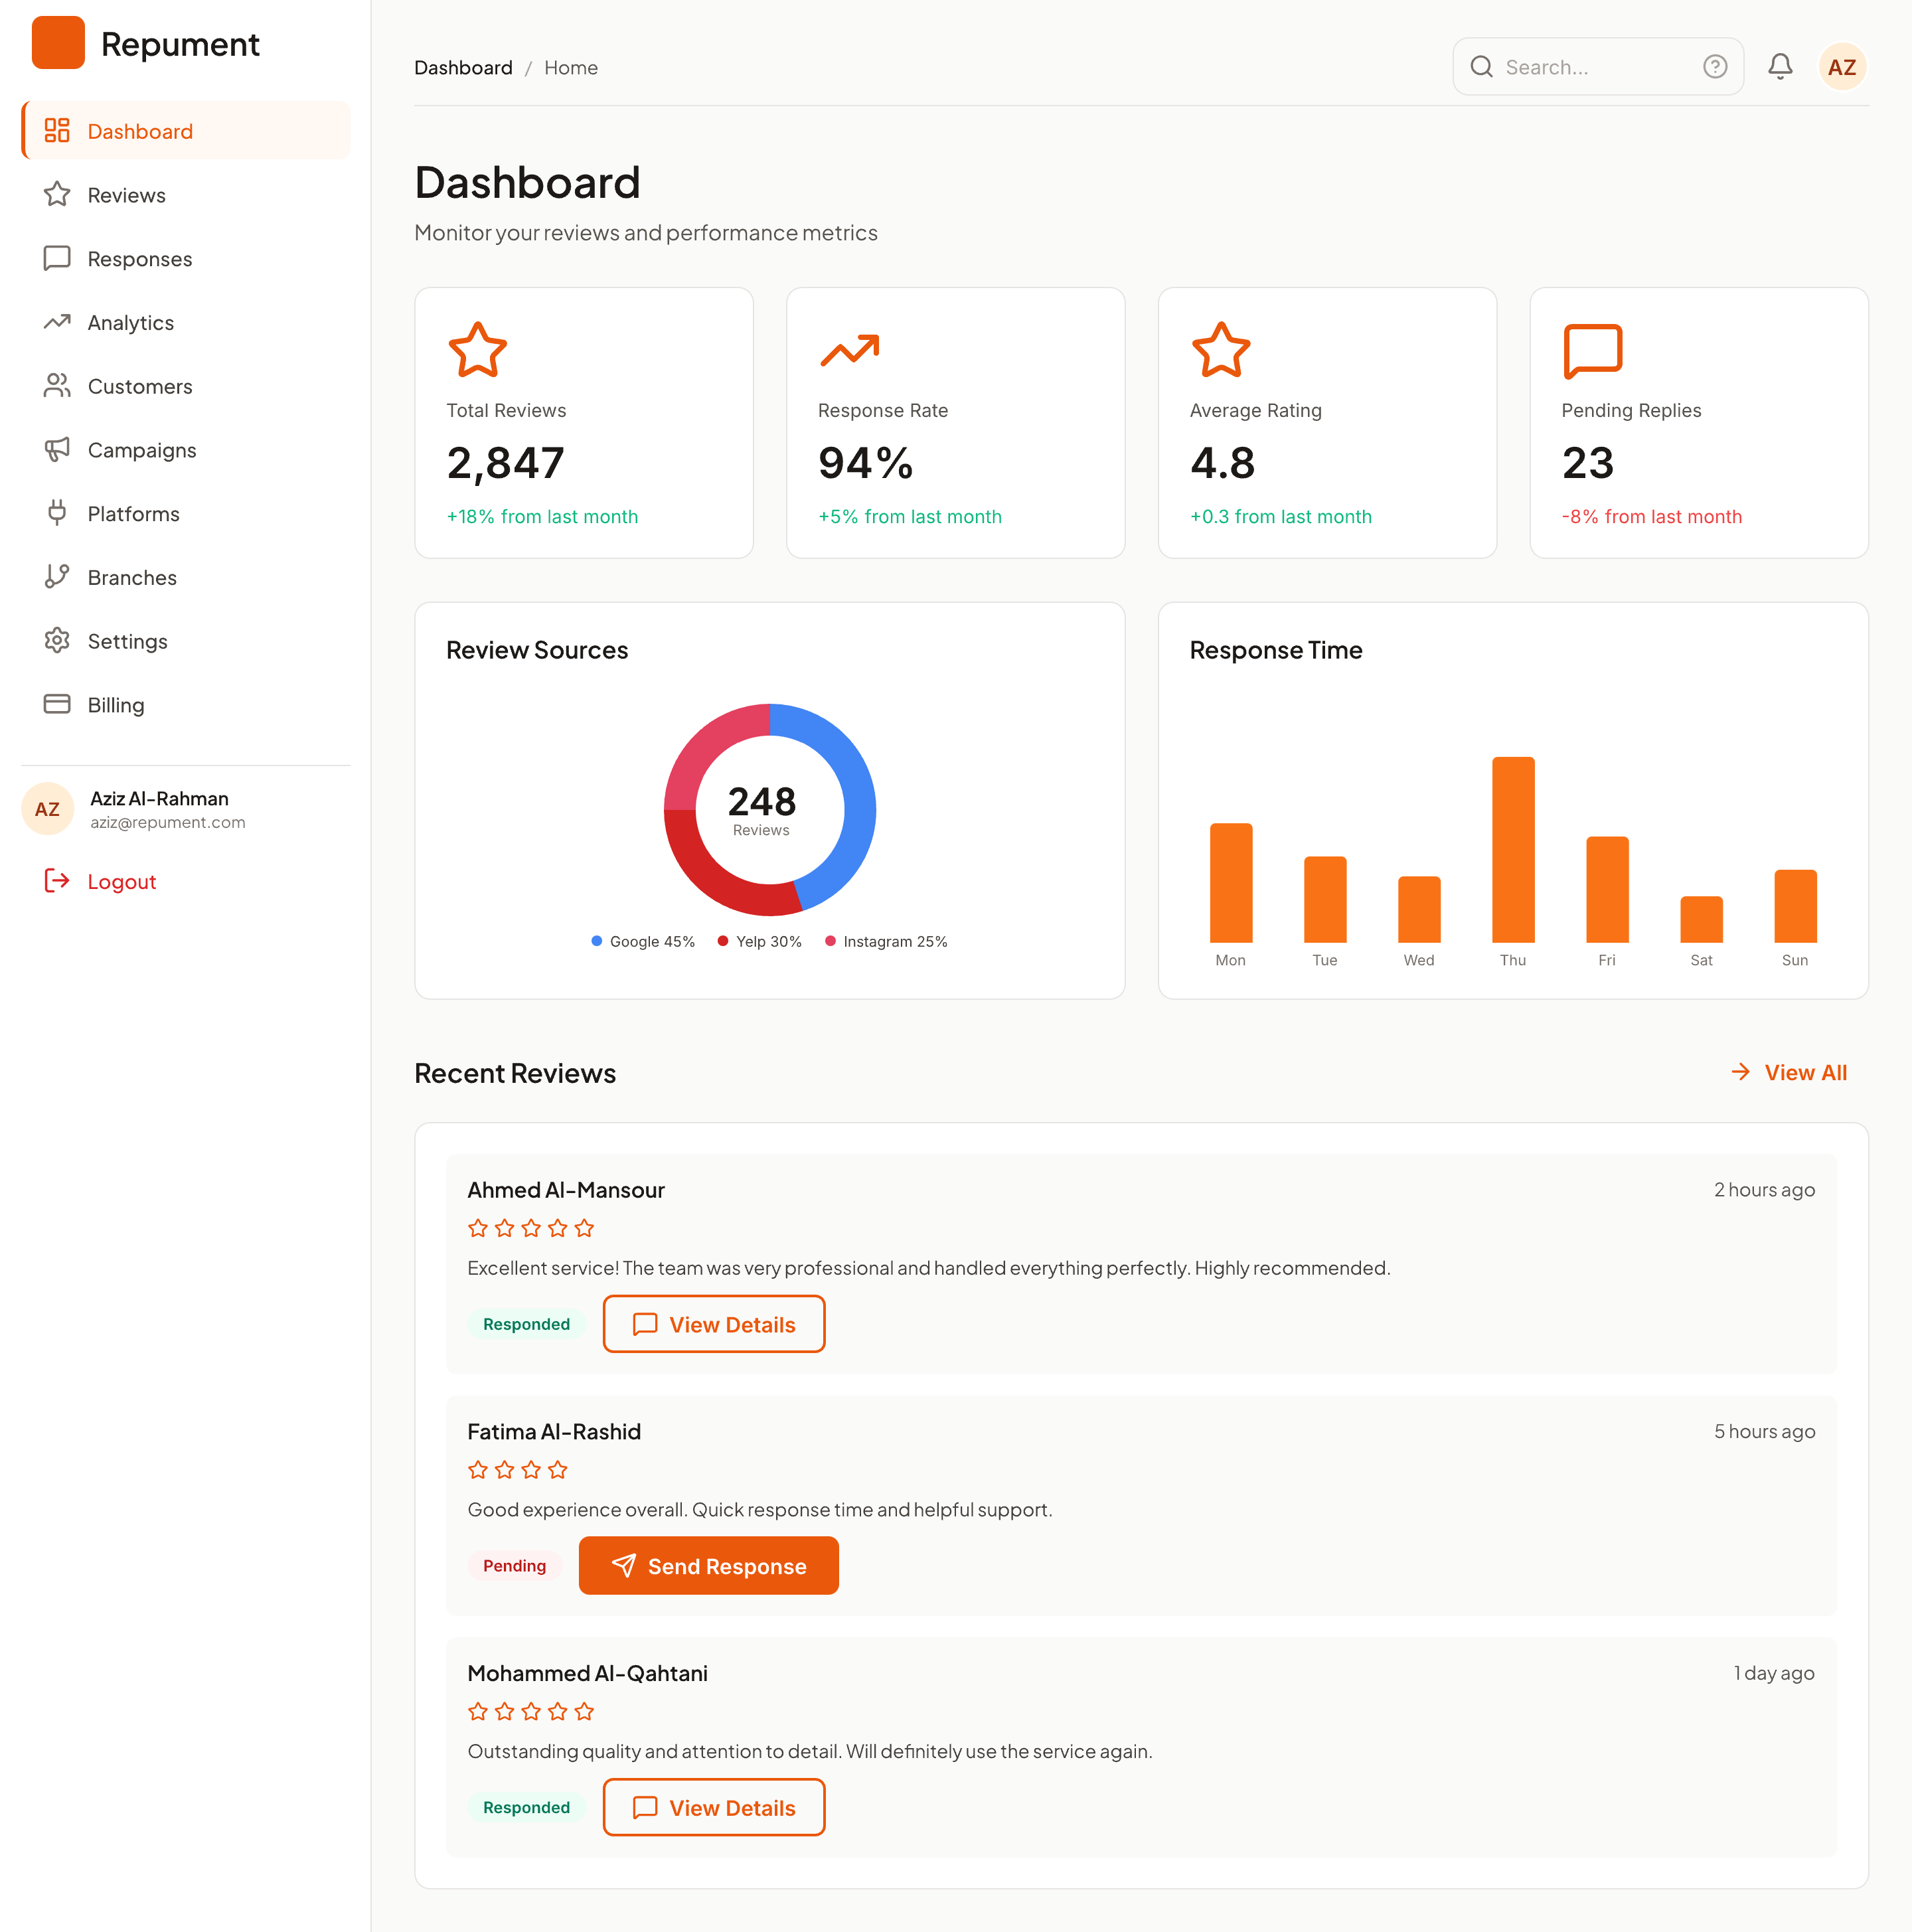Click the Instagram 25% legend dot

click(830, 941)
